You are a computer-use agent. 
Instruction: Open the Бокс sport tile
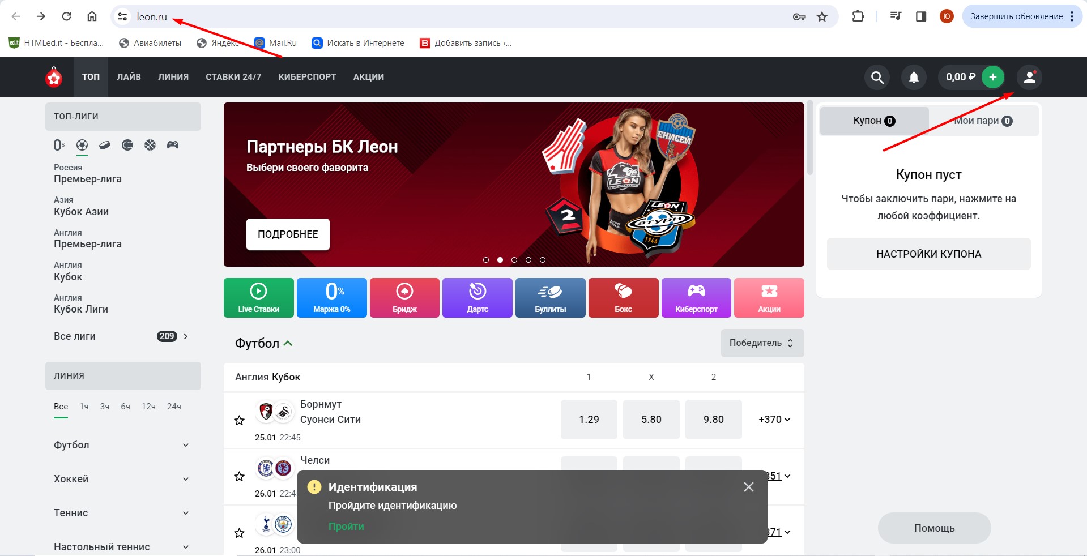click(x=623, y=298)
